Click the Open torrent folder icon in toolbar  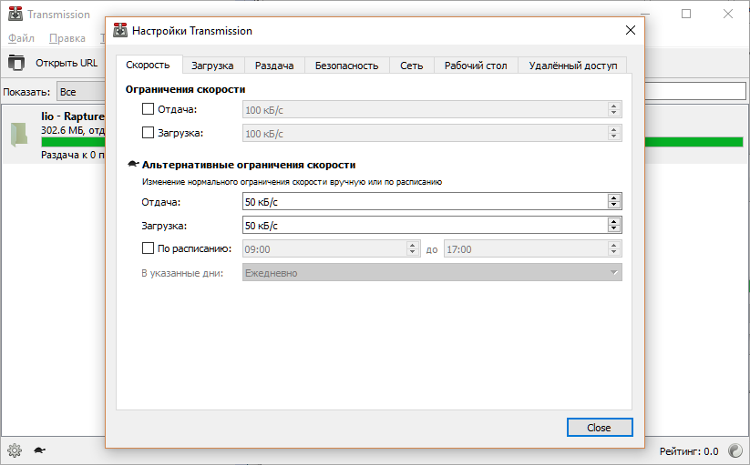(16, 63)
